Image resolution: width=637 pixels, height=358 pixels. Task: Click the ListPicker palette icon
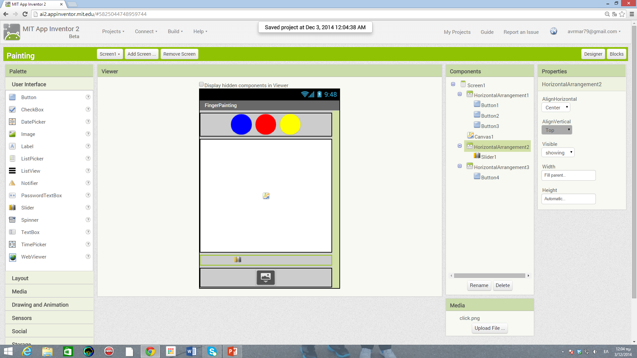pos(12,158)
